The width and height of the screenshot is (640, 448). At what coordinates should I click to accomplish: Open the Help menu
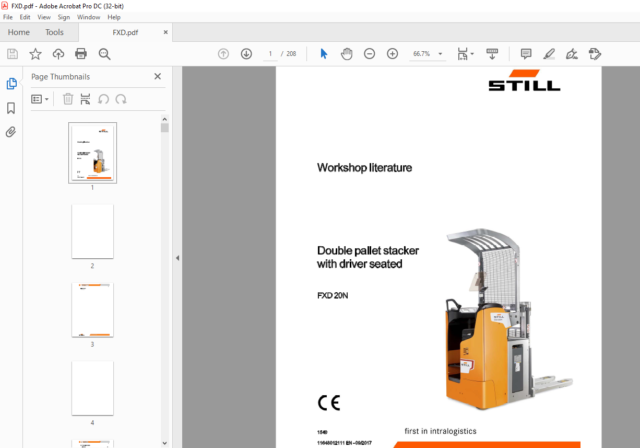pyautogui.click(x=114, y=17)
